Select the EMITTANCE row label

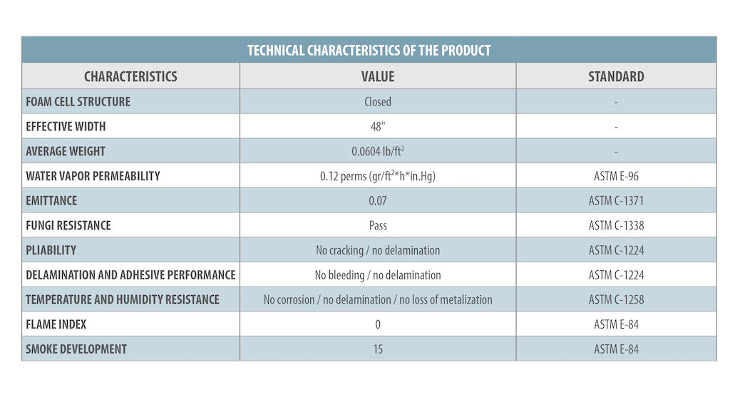pyautogui.click(x=51, y=201)
